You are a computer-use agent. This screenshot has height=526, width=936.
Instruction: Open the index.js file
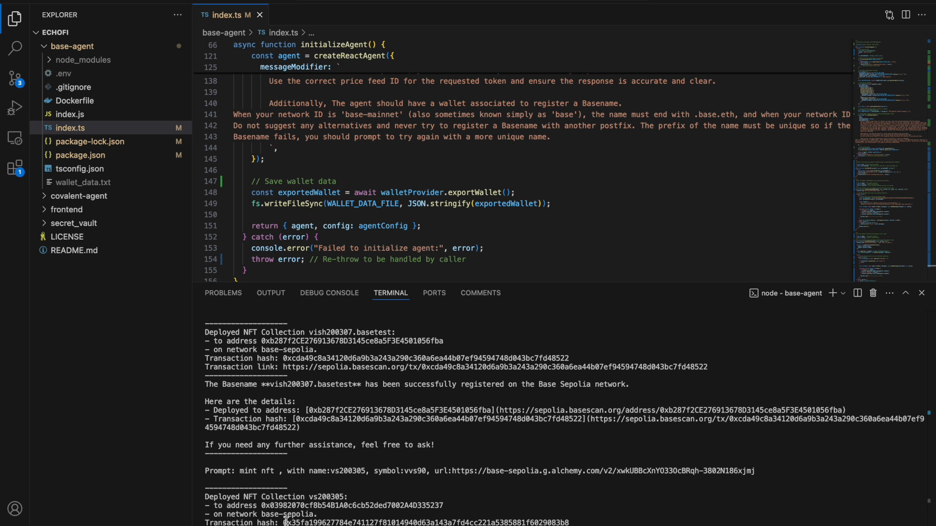coord(110,114)
